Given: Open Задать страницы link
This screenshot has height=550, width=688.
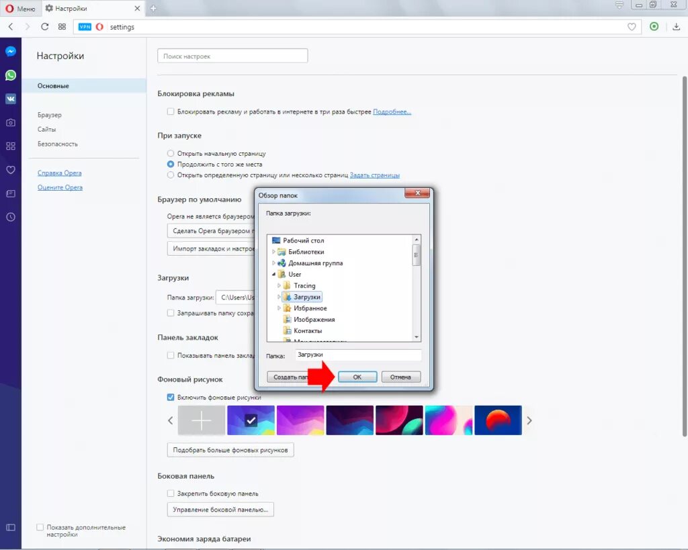Looking at the screenshot, I should (x=375, y=175).
